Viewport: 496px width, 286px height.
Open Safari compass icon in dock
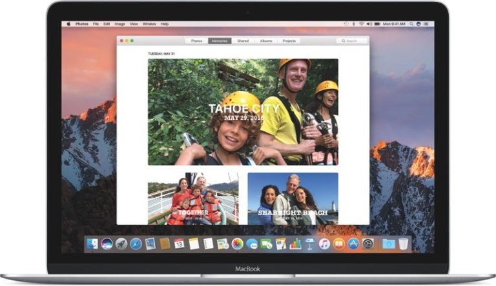coord(136,244)
